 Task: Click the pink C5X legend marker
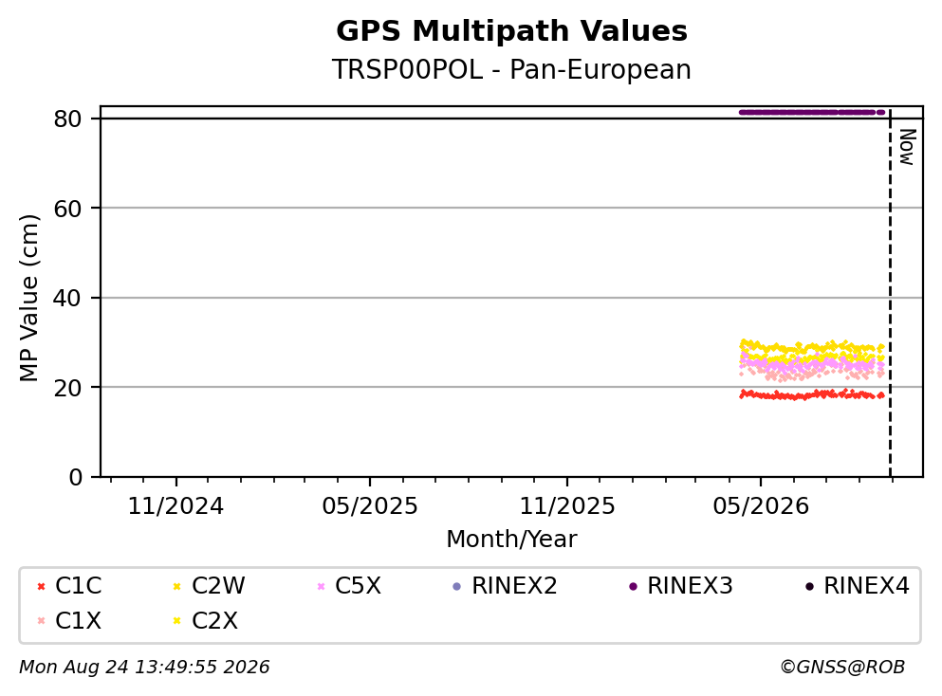click(x=321, y=587)
